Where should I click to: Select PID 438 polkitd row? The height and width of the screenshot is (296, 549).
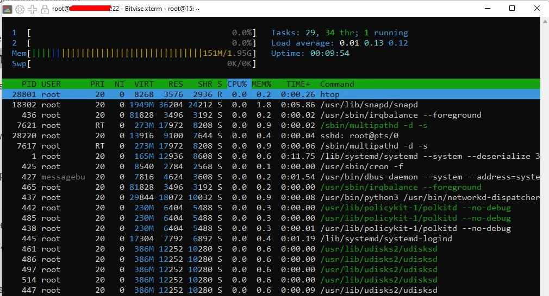[x=271, y=228]
